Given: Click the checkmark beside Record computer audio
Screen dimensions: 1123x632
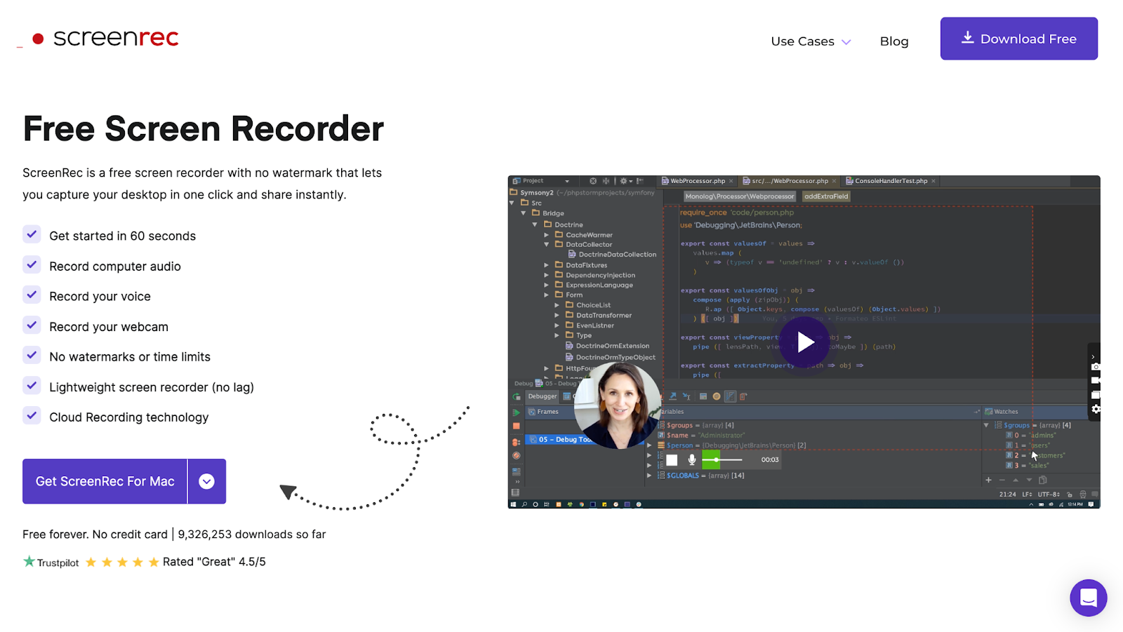Looking at the screenshot, I should point(32,264).
